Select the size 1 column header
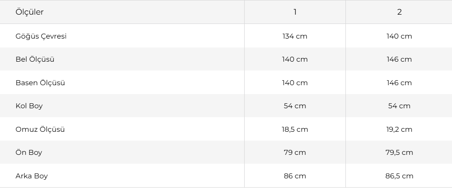 click(x=295, y=12)
